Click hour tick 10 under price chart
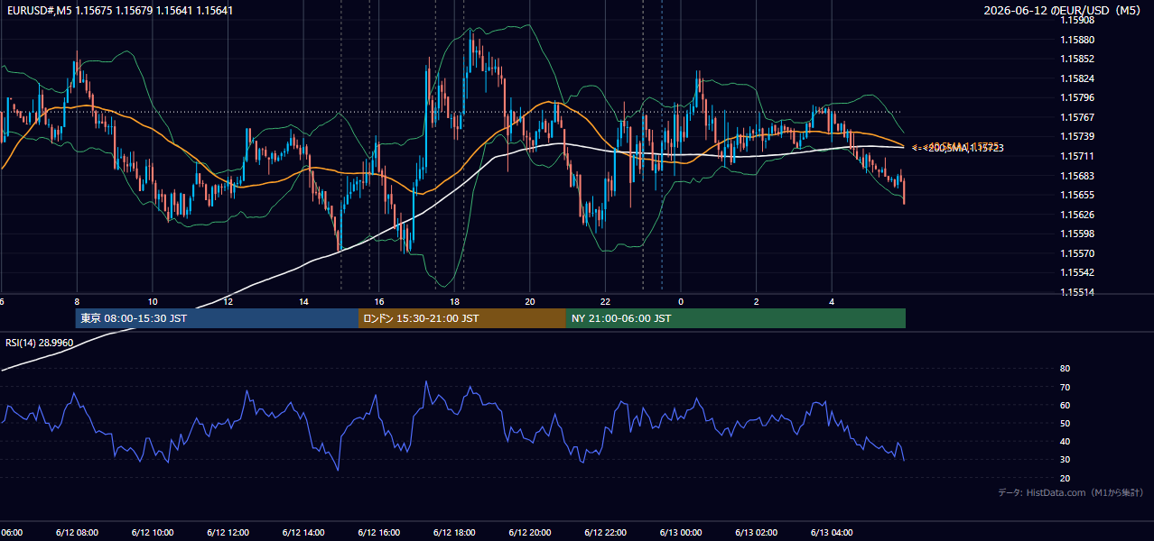Viewport: 1154px width, 541px height. click(x=153, y=302)
